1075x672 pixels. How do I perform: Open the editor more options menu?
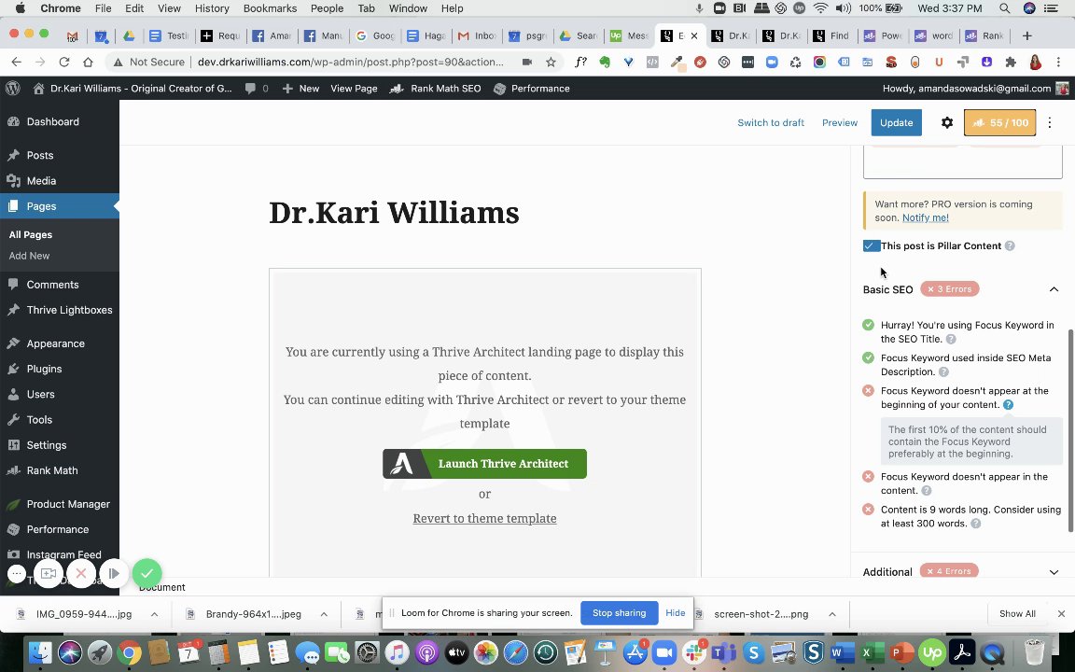pos(1050,123)
